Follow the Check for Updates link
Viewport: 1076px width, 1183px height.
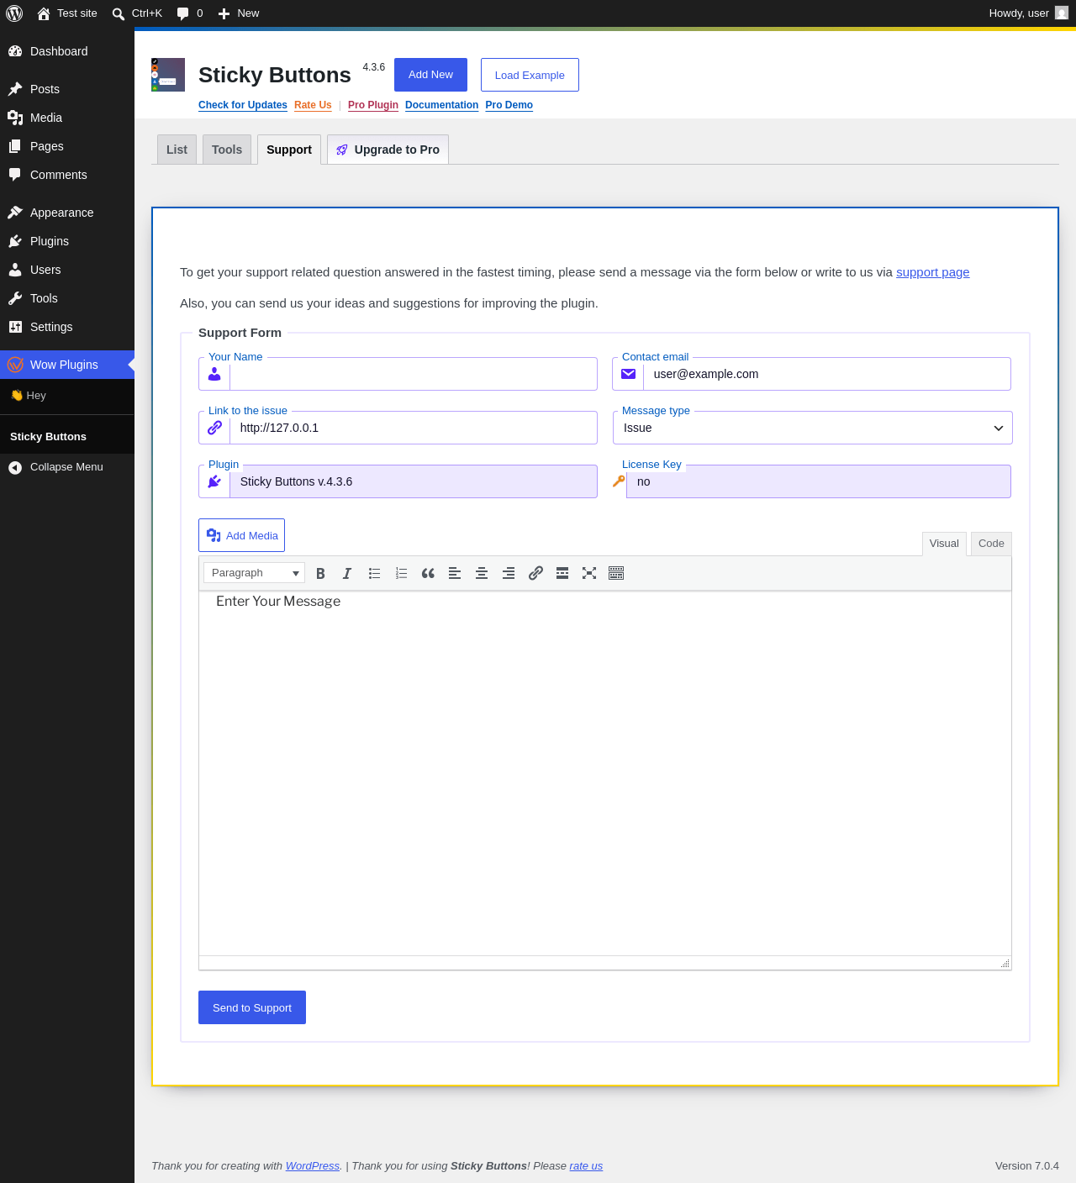243,105
